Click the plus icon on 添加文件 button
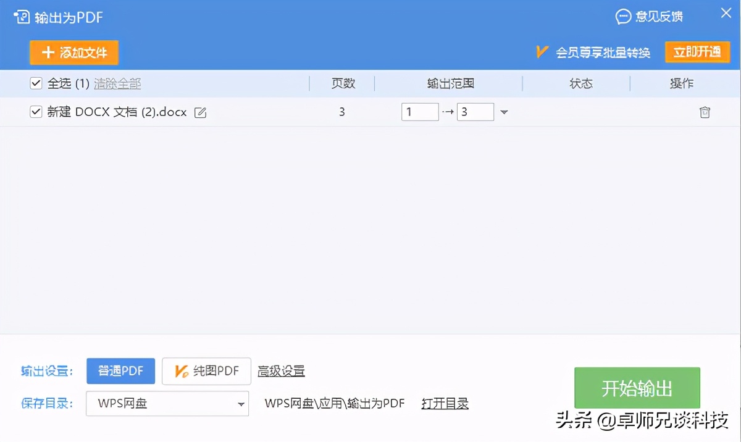Viewport: 741px width, 442px height. pos(48,52)
